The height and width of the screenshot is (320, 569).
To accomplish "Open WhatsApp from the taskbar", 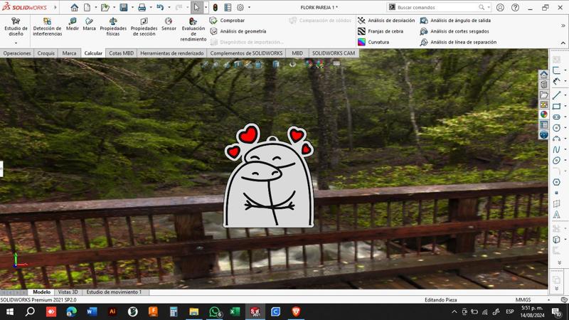I will tap(214, 311).
